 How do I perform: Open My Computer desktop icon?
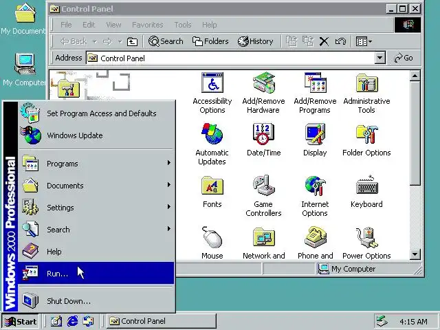point(24,70)
